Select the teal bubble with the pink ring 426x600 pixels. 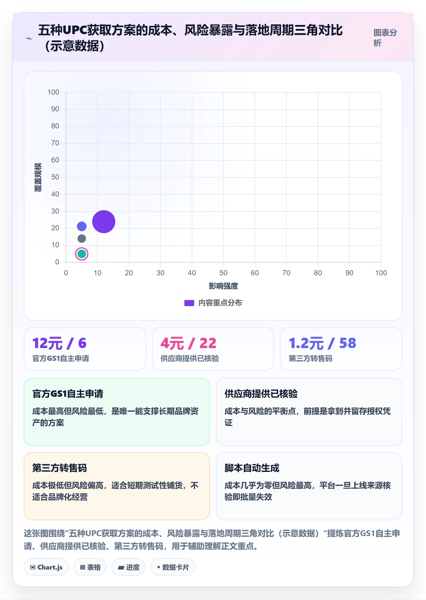tap(82, 254)
